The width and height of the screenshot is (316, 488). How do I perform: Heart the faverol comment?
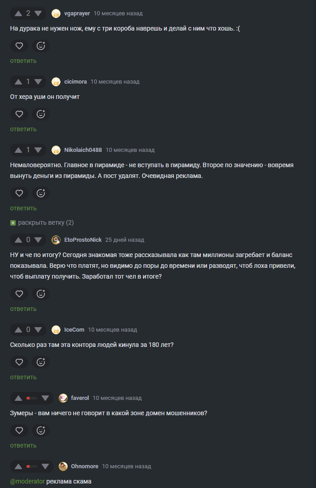tap(19, 430)
